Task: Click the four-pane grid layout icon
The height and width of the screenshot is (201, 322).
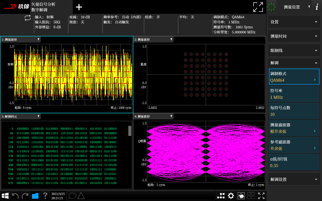Action: point(251,196)
